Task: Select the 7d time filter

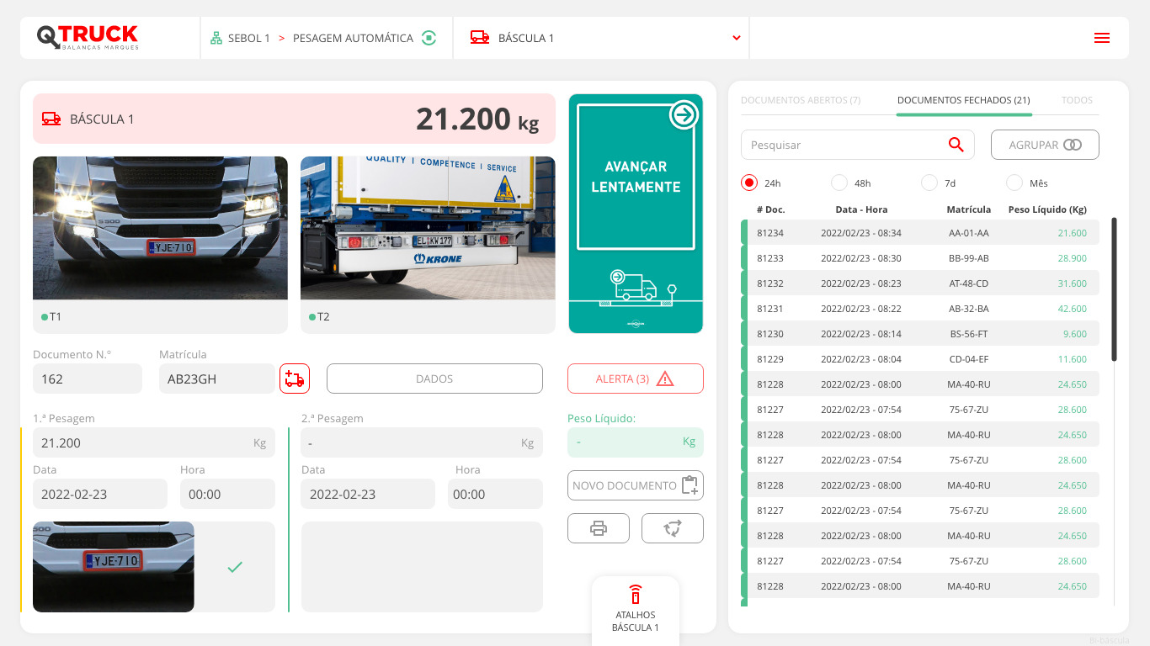Action: coord(929,182)
